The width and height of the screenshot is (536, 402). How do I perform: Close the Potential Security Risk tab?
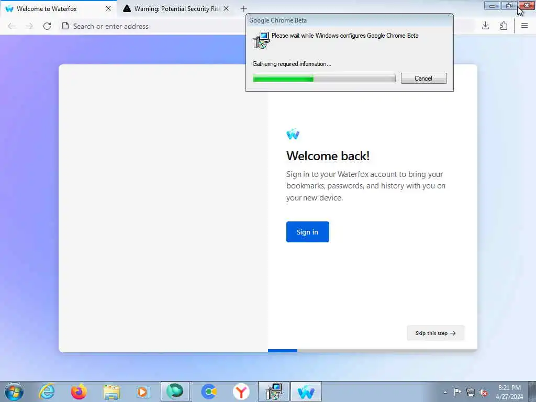226,8
